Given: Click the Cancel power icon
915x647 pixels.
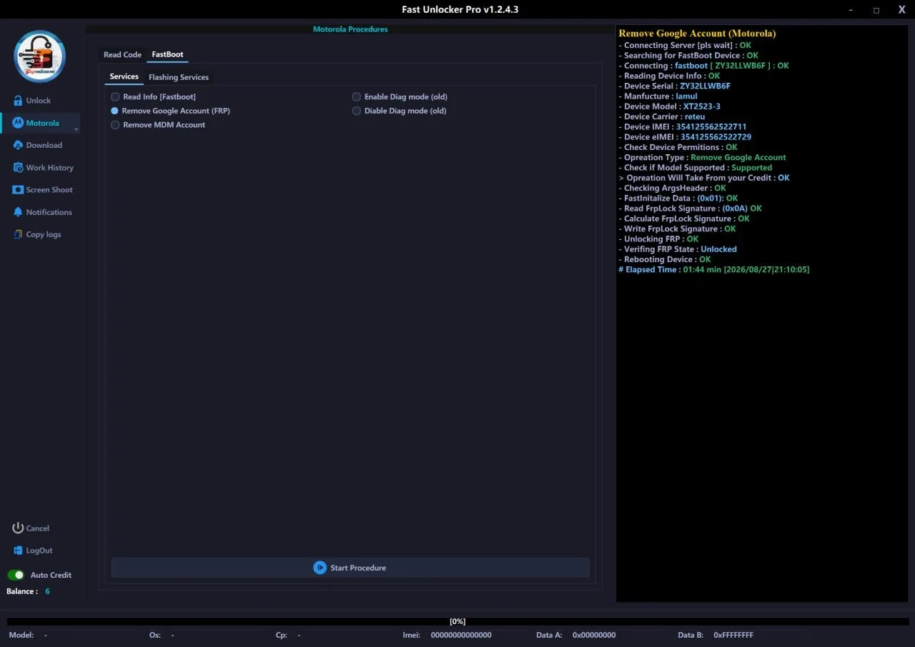Looking at the screenshot, I should (x=18, y=528).
